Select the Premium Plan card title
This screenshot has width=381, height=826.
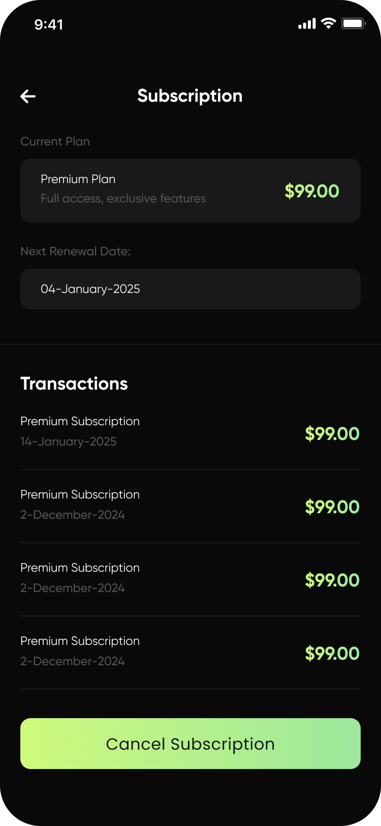click(78, 179)
